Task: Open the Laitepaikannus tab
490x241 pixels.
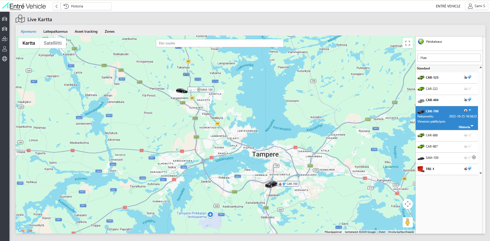Action: click(x=55, y=32)
